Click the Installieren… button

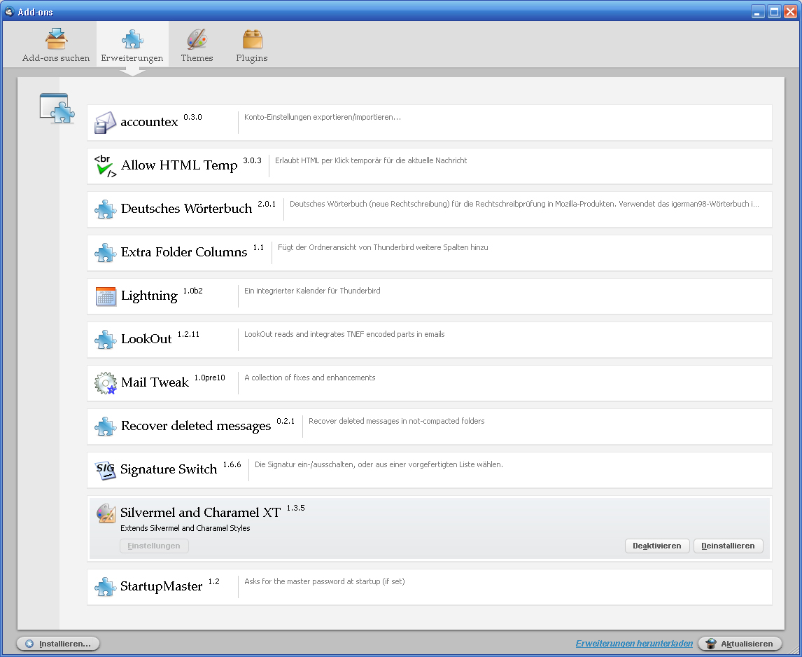click(58, 644)
